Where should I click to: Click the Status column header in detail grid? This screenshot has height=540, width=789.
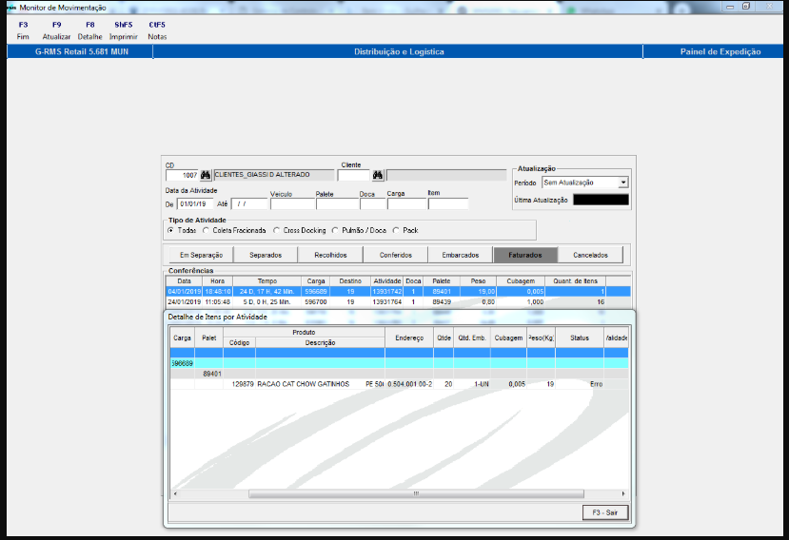580,337
